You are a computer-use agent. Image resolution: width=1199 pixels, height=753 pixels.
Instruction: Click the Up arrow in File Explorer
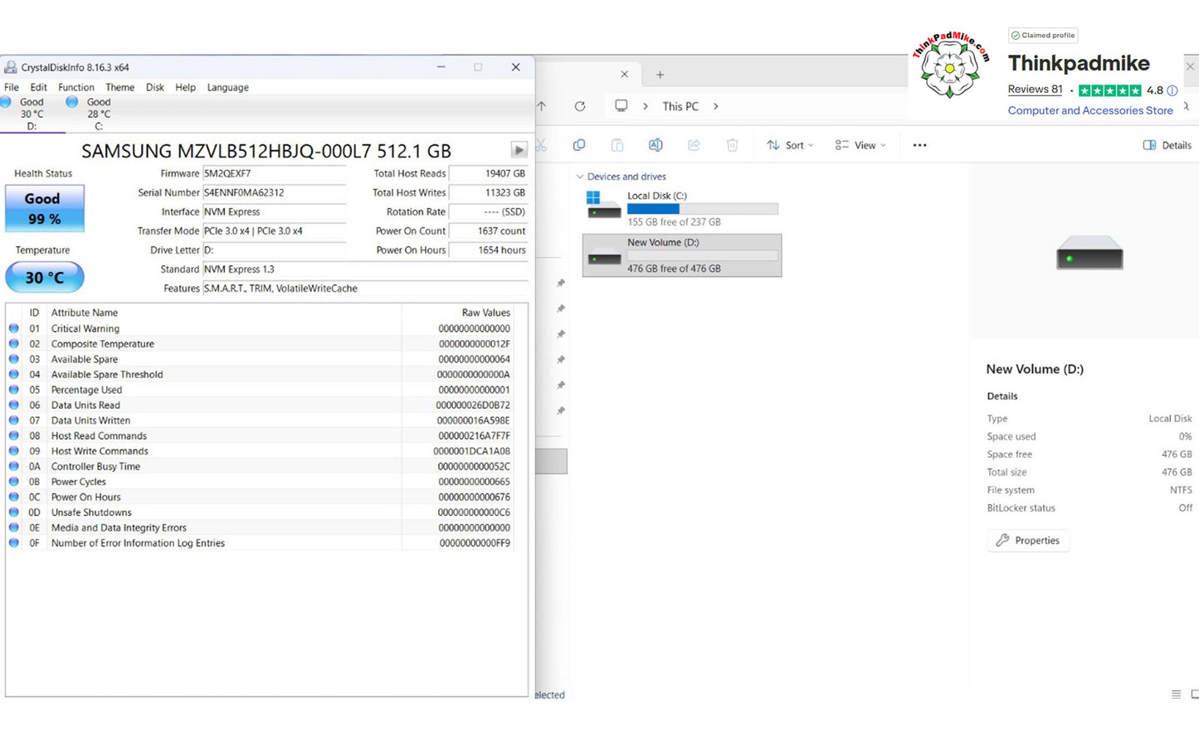pos(542,106)
